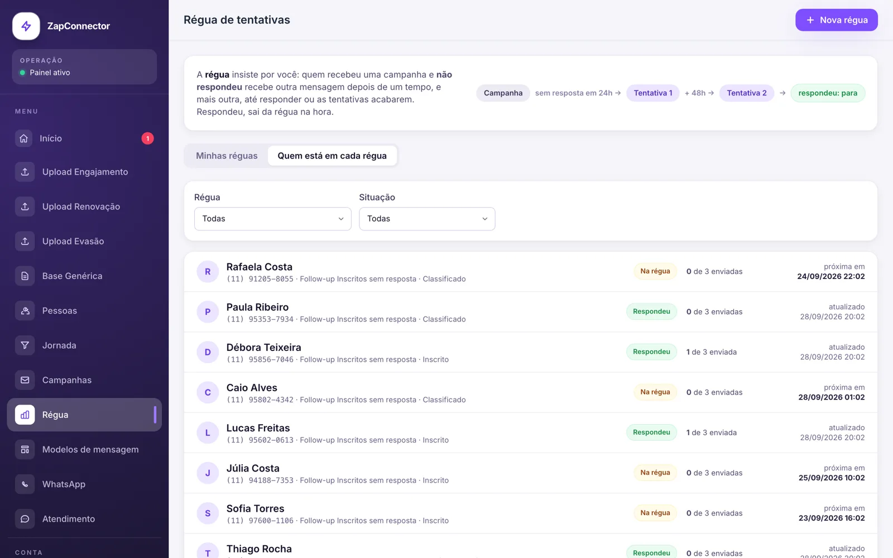Click Júlia Costa's Na régua status badge
Screen dimensions: 893x558
tap(655, 473)
